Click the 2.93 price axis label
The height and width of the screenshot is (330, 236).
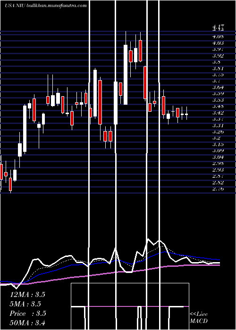218,170
